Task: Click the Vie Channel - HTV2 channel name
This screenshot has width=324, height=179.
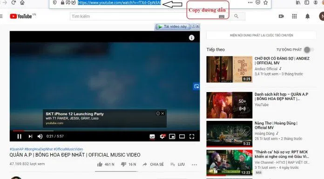Action: [x=282, y=162]
